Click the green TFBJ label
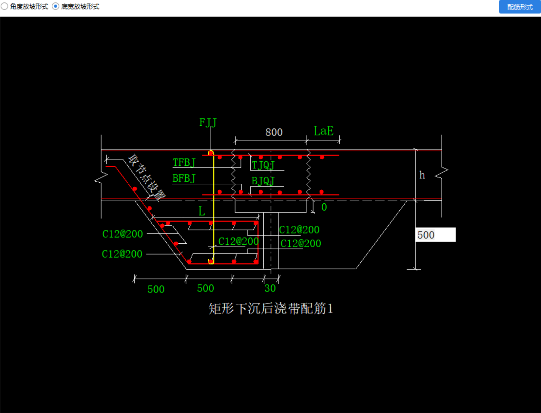 (x=183, y=163)
